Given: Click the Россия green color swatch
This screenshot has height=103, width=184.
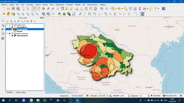Looking at the screenshot, I should [15, 31].
